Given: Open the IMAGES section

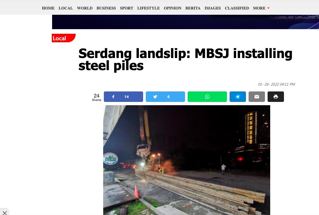Looking at the screenshot, I should (213, 8).
